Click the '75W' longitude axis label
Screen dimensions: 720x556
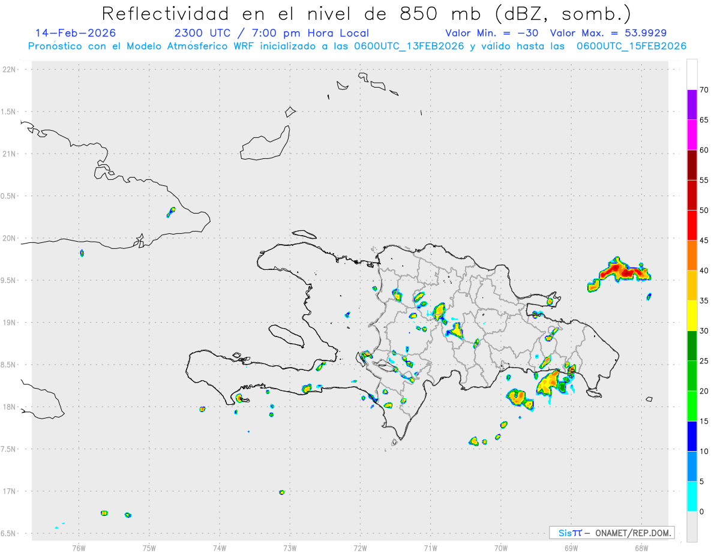[149, 548]
